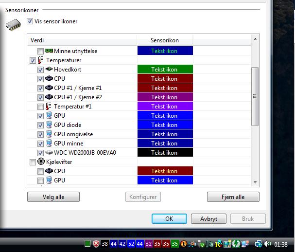This screenshot has height=252, width=295.
Task: Click the Sensorikon column header
Action: (x=165, y=40)
